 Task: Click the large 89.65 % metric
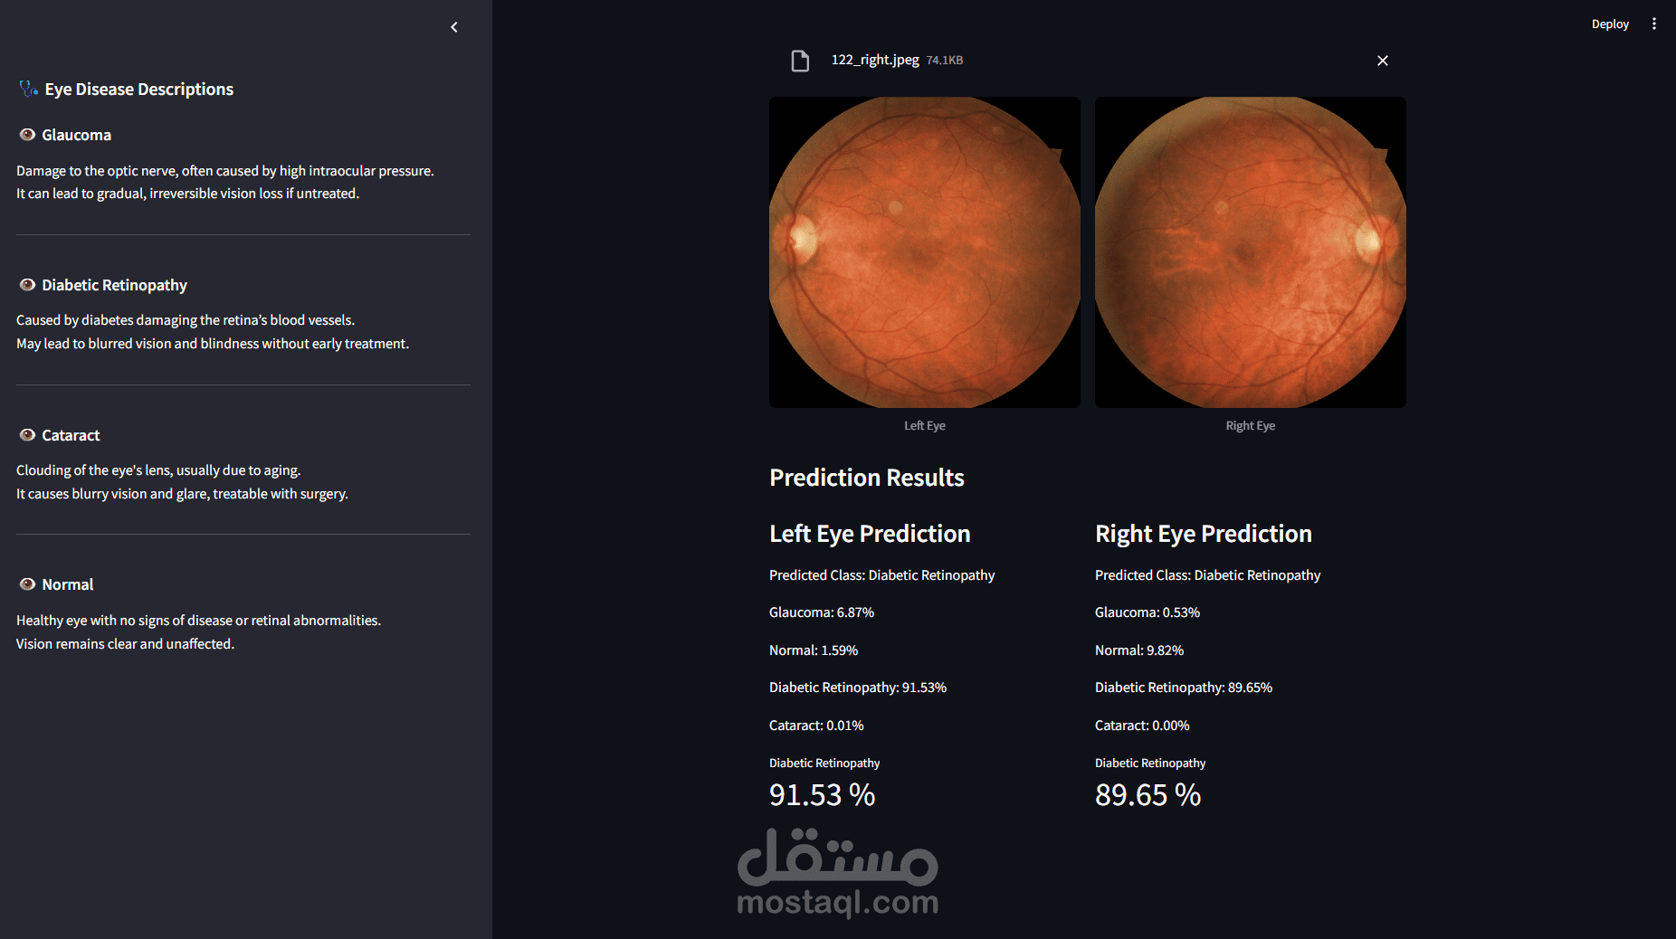pos(1148,795)
